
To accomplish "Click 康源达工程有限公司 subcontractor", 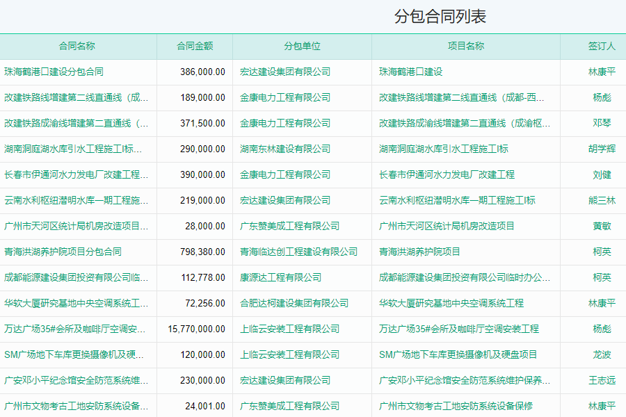I will (281, 278).
